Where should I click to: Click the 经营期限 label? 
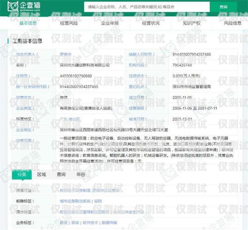[137, 108]
